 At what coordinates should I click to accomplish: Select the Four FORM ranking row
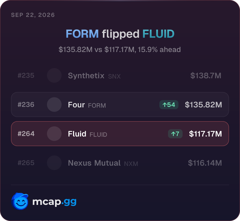pos(120,105)
